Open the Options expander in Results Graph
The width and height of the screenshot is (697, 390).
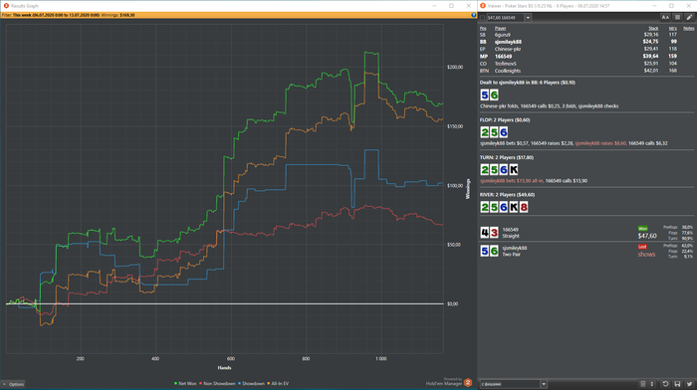pyautogui.click(x=13, y=384)
